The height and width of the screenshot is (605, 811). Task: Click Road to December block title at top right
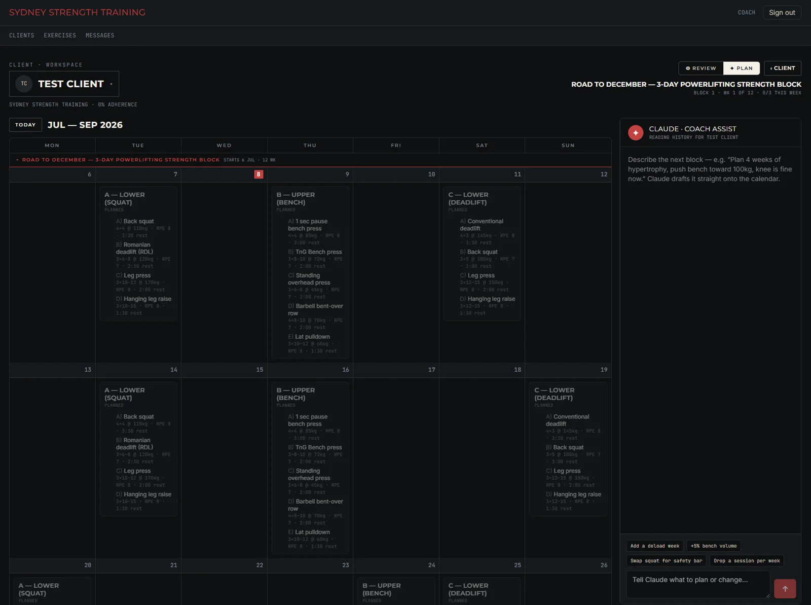[x=686, y=84]
